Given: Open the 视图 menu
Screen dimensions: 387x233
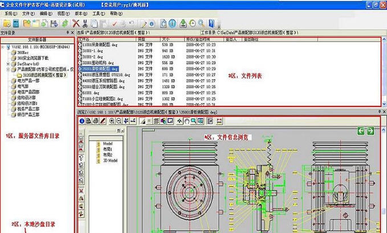Looking at the screenshot, I should coord(63,14).
